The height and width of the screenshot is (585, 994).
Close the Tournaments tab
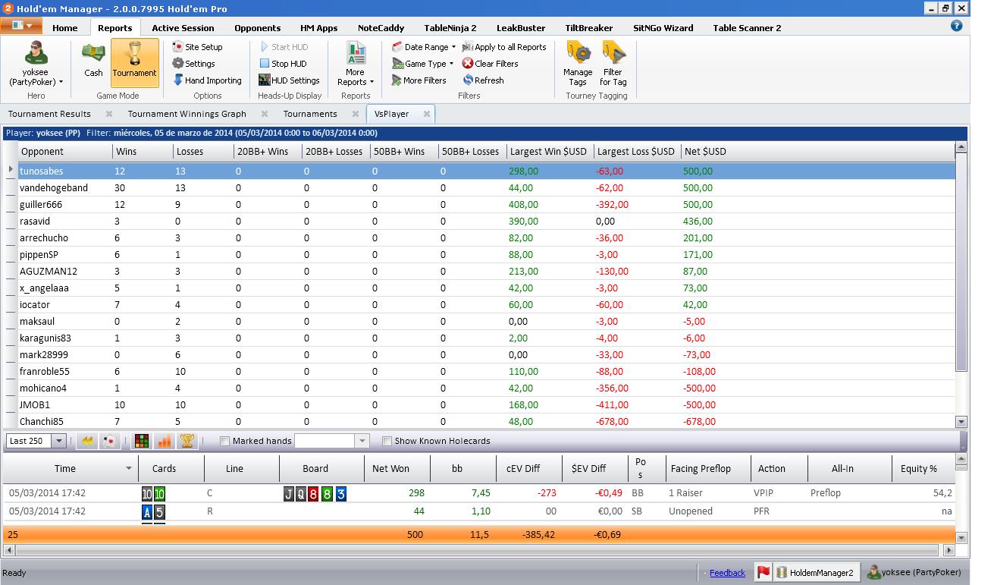(x=356, y=114)
